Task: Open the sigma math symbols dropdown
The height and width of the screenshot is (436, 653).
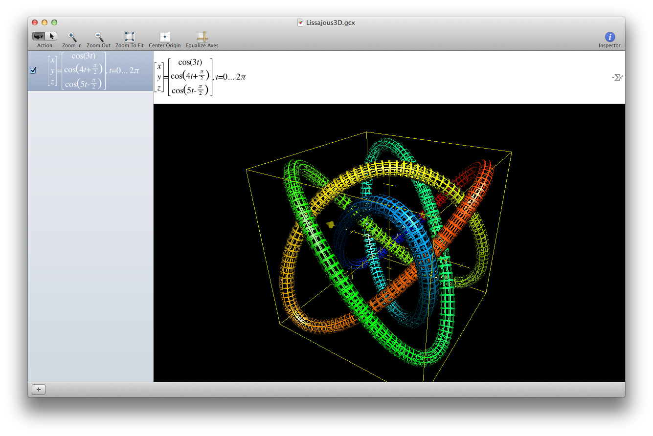Action: (x=617, y=77)
